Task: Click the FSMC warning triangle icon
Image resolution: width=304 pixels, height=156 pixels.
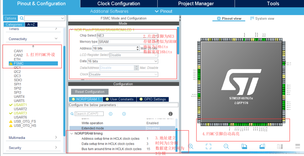Action: coord(11,64)
